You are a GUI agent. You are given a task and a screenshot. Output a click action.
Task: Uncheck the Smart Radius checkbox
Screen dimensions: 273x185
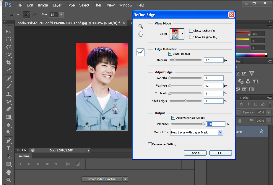point(170,54)
